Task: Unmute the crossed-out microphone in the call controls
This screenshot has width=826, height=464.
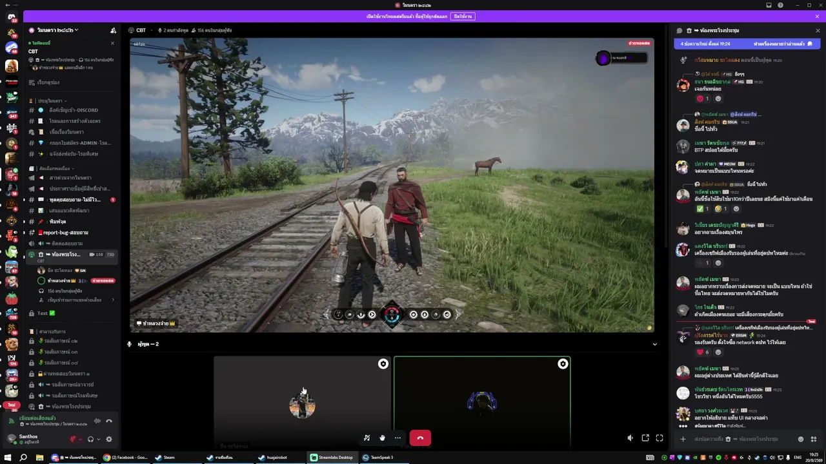Action: click(x=367, y=438)
